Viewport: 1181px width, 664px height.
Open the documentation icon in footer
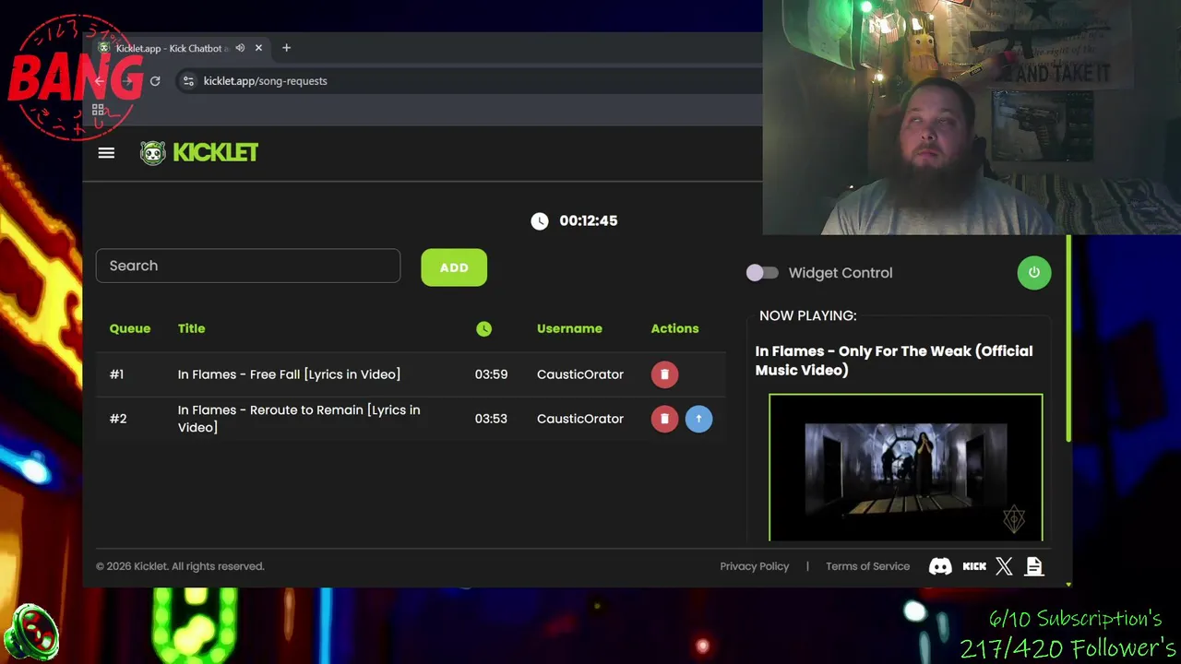point(1034,566)
